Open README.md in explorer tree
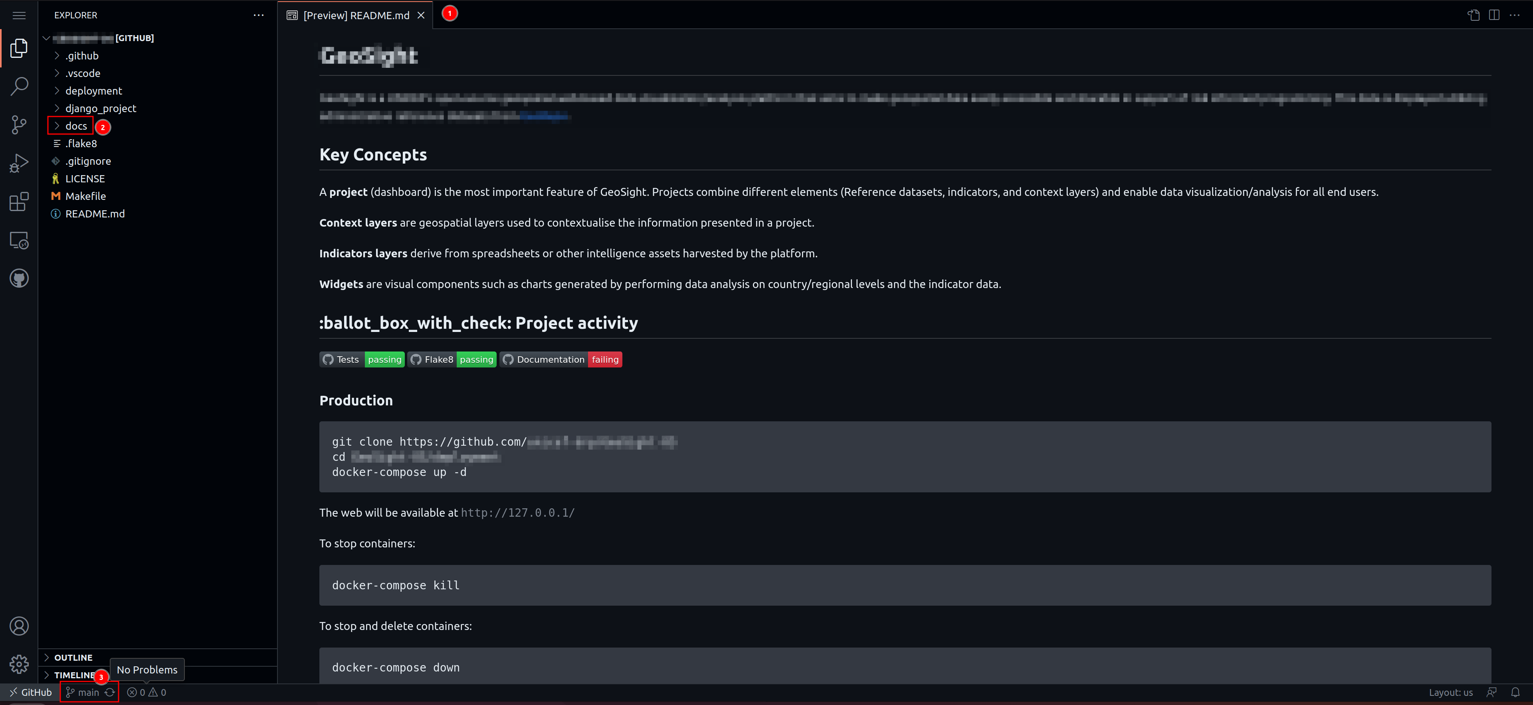Screen dimensions: 1533x705 tap(158, 213)
